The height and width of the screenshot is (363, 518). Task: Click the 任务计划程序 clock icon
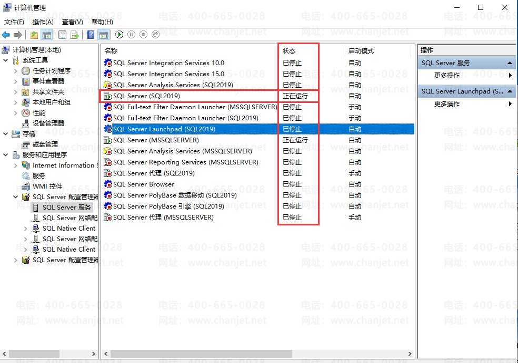[x=26, y=71]
